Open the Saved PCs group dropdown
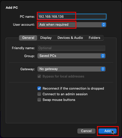The height and width of the screenshot is (138, 122). coord(71,56)
